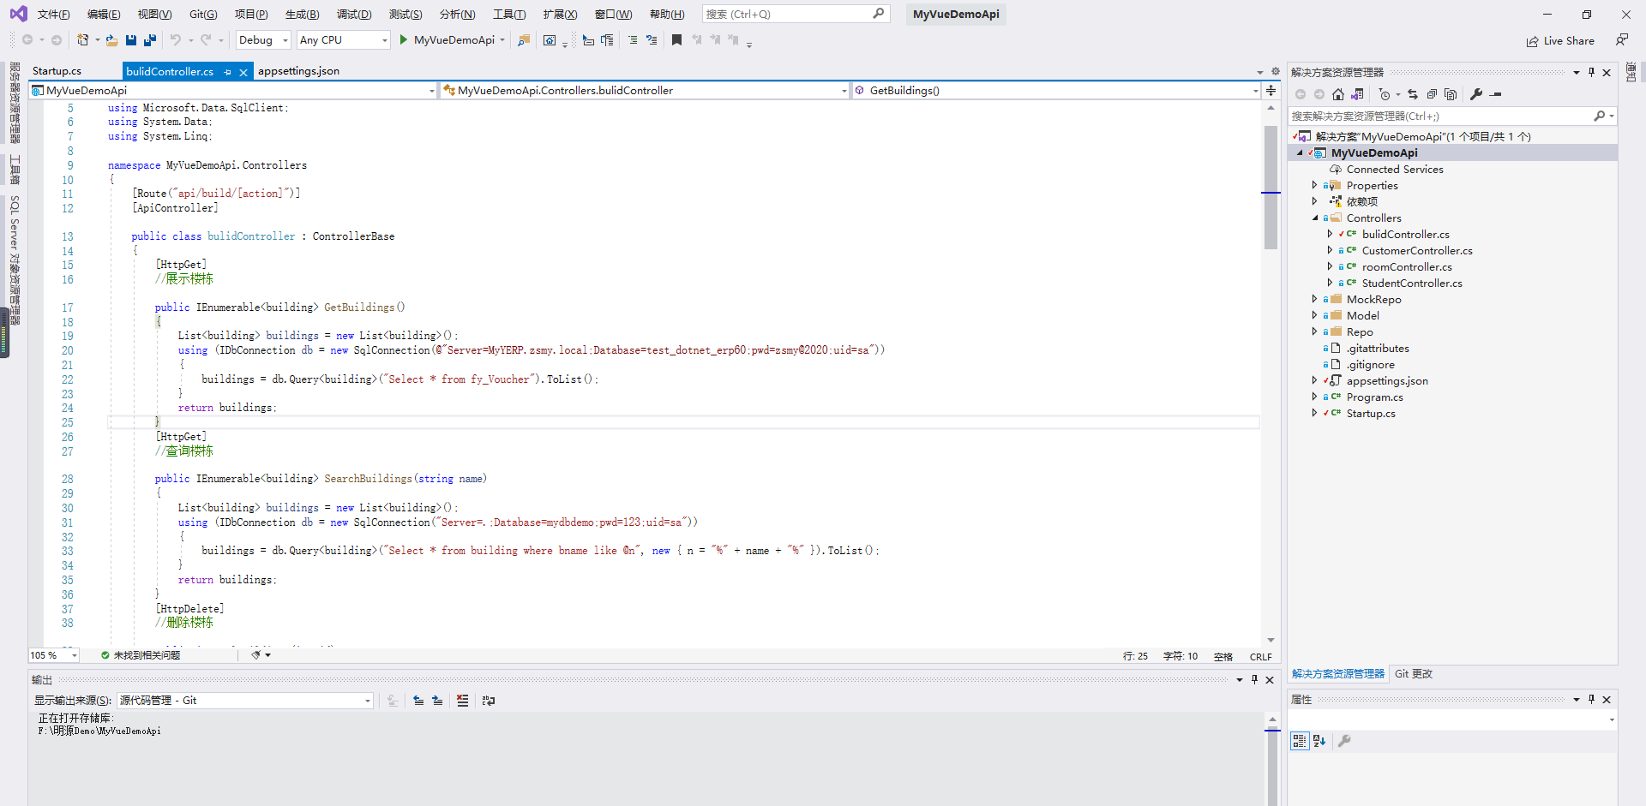Click the top search box (Ctrl+Q)
Viewport: 1646px width, 806px height.
(x=796, y=15)
